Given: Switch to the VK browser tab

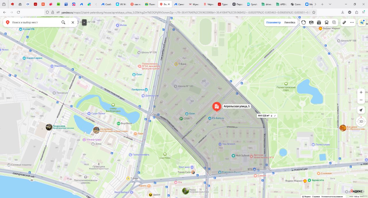Looking at the screenshot, I should 121,4.
